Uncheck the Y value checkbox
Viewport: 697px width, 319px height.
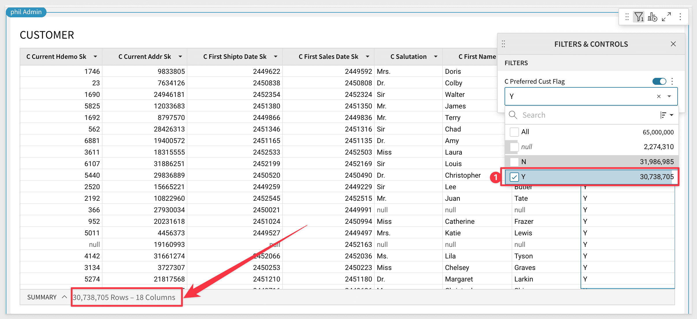[514, 177]
